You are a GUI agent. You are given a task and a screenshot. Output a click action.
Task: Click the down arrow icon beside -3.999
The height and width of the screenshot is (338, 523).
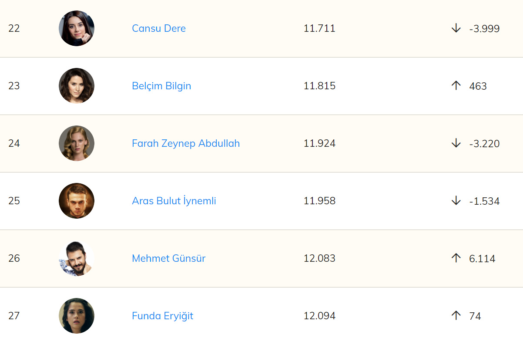[x=456, y=28]
